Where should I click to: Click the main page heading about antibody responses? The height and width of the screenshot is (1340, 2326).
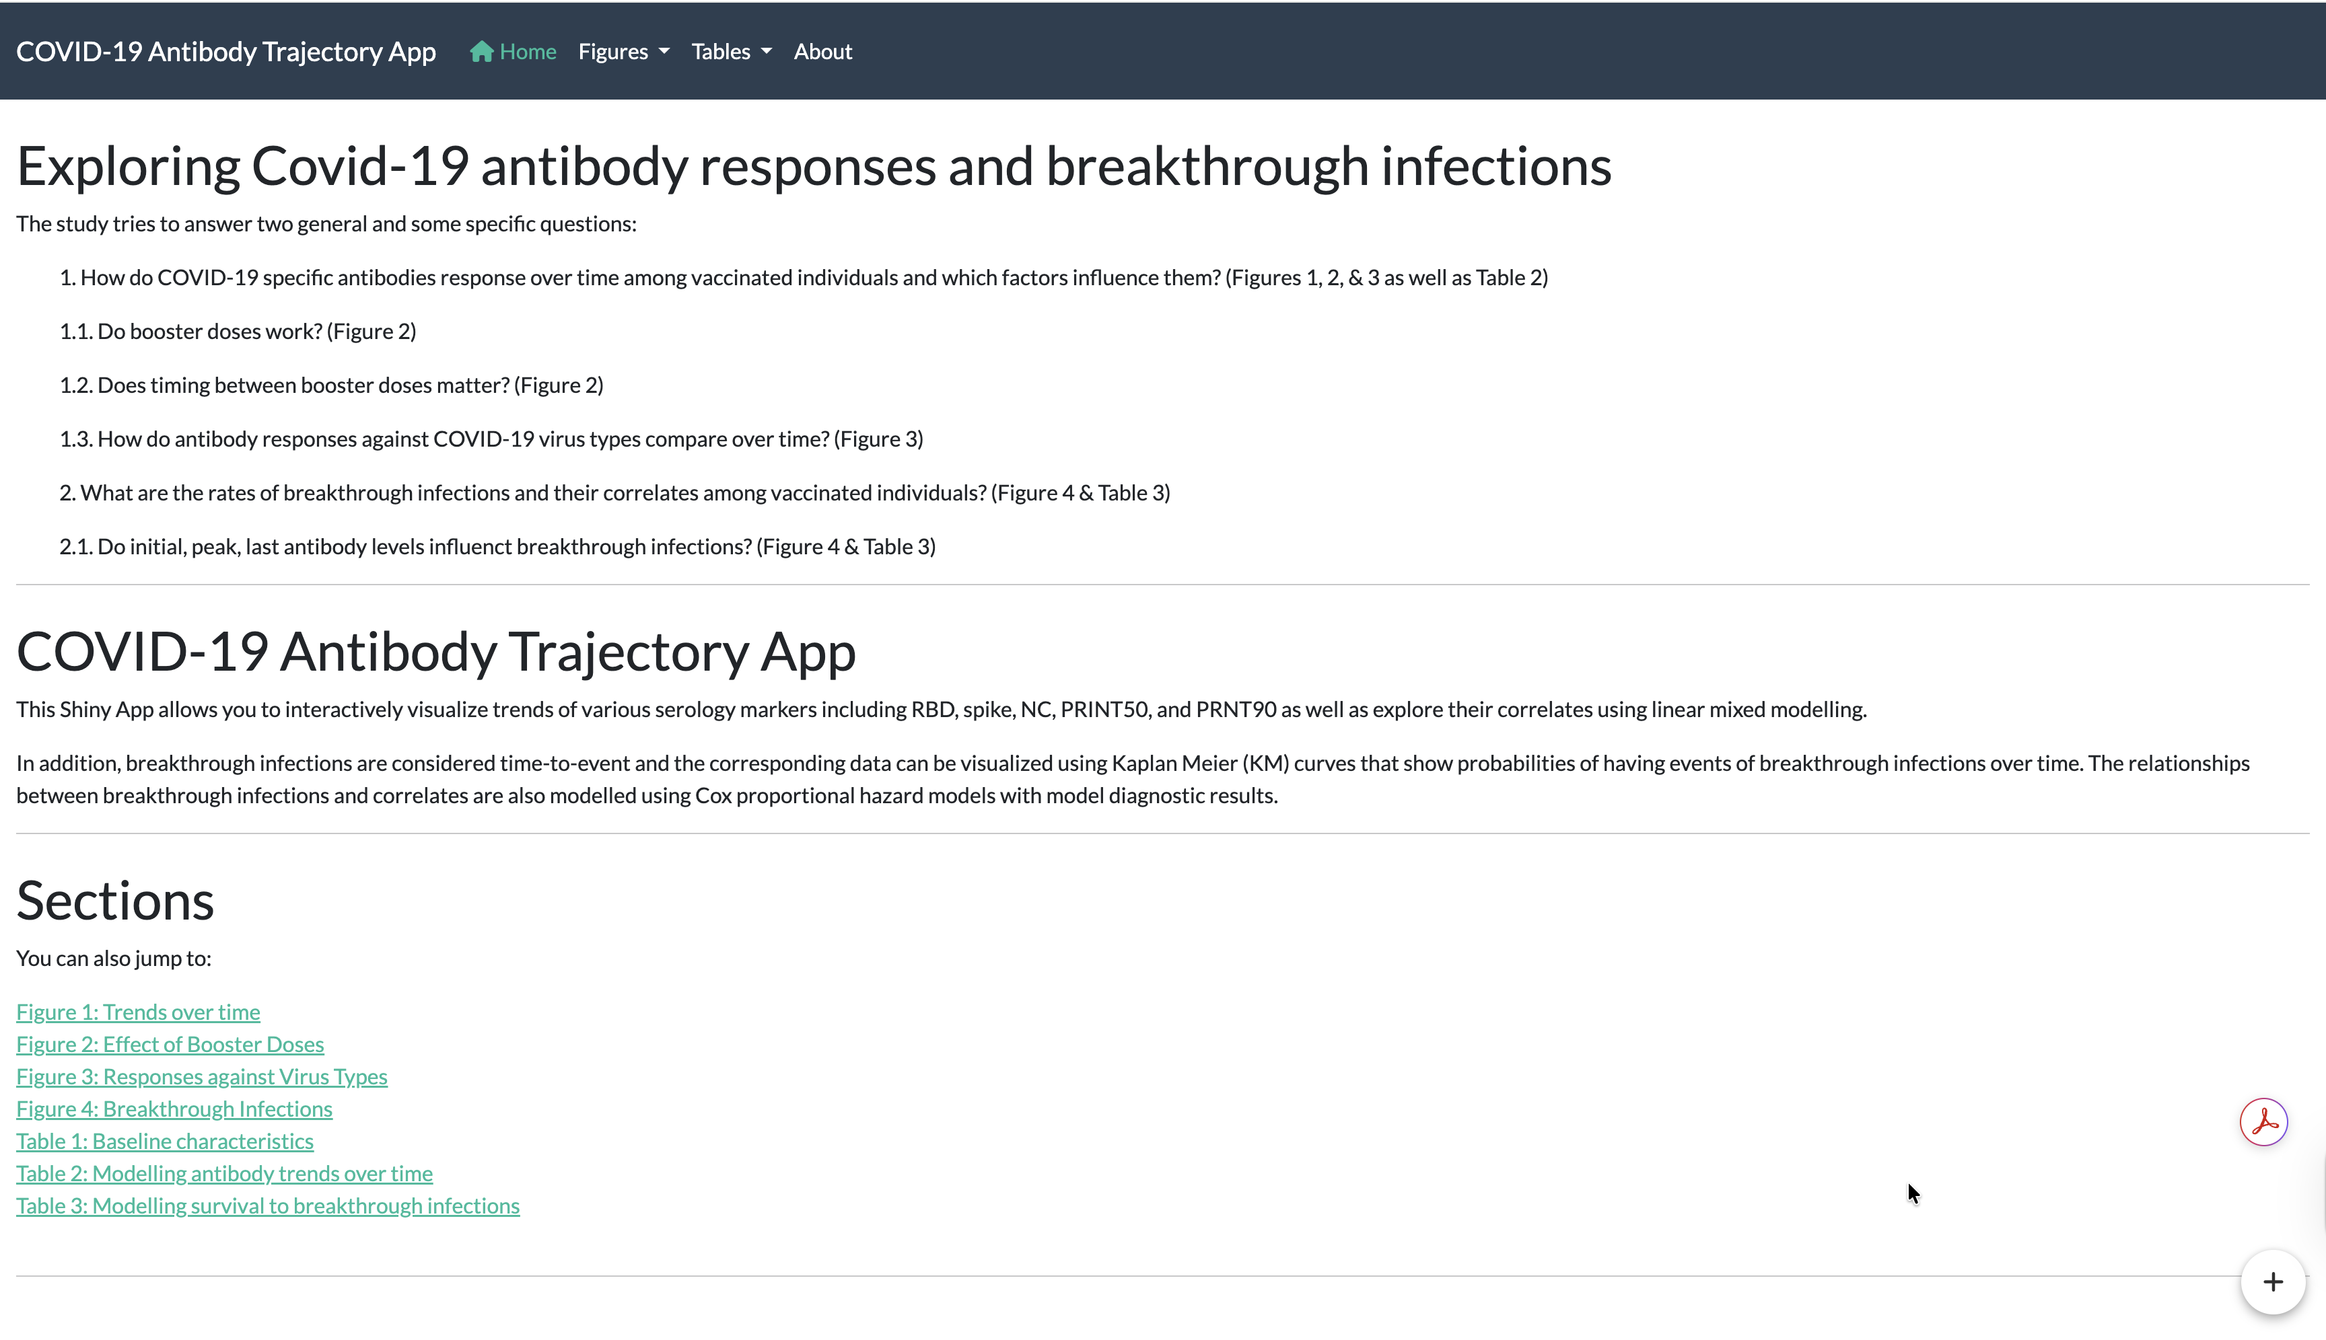pyautogui.click(x=813, y=167)
